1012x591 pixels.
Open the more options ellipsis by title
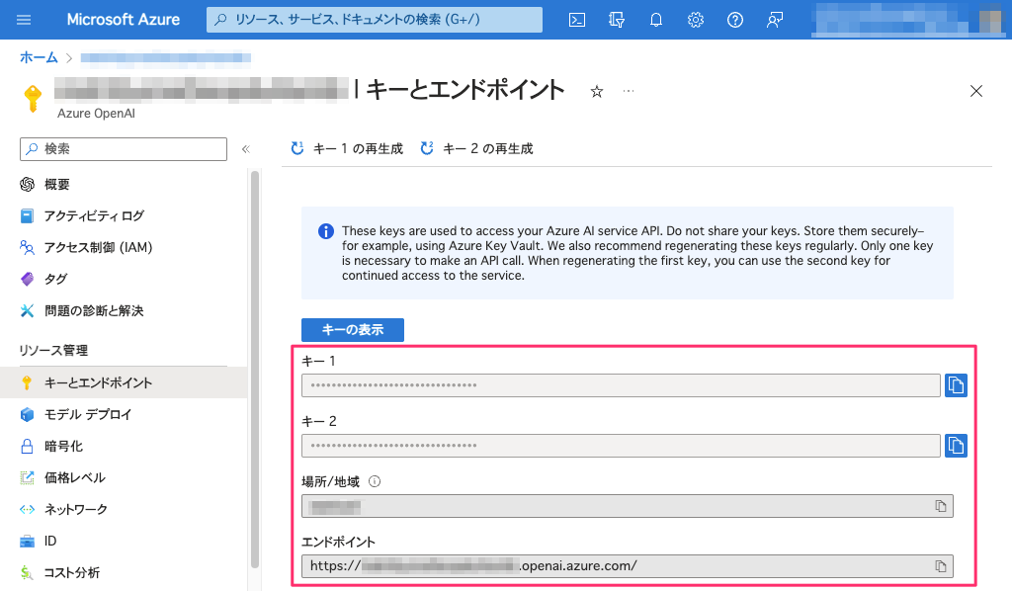[628, 91]
